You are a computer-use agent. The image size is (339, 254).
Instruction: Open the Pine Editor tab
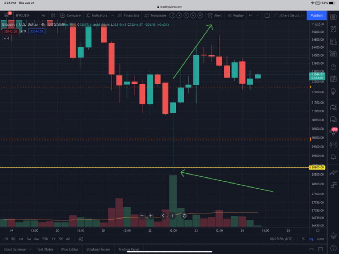[x=70, y=249]
